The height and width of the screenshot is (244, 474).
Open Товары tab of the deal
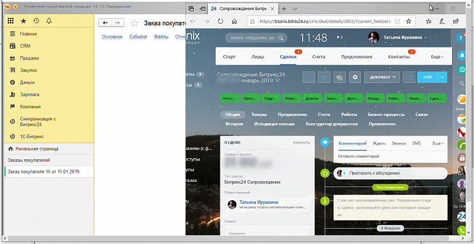tap(259, 114)
